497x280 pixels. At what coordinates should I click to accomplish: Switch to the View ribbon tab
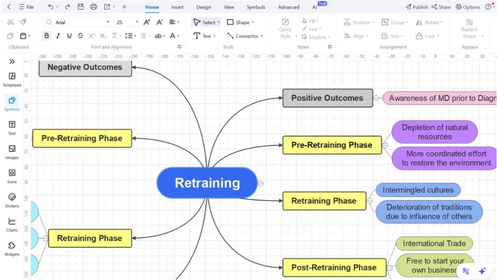pos(229,7)
